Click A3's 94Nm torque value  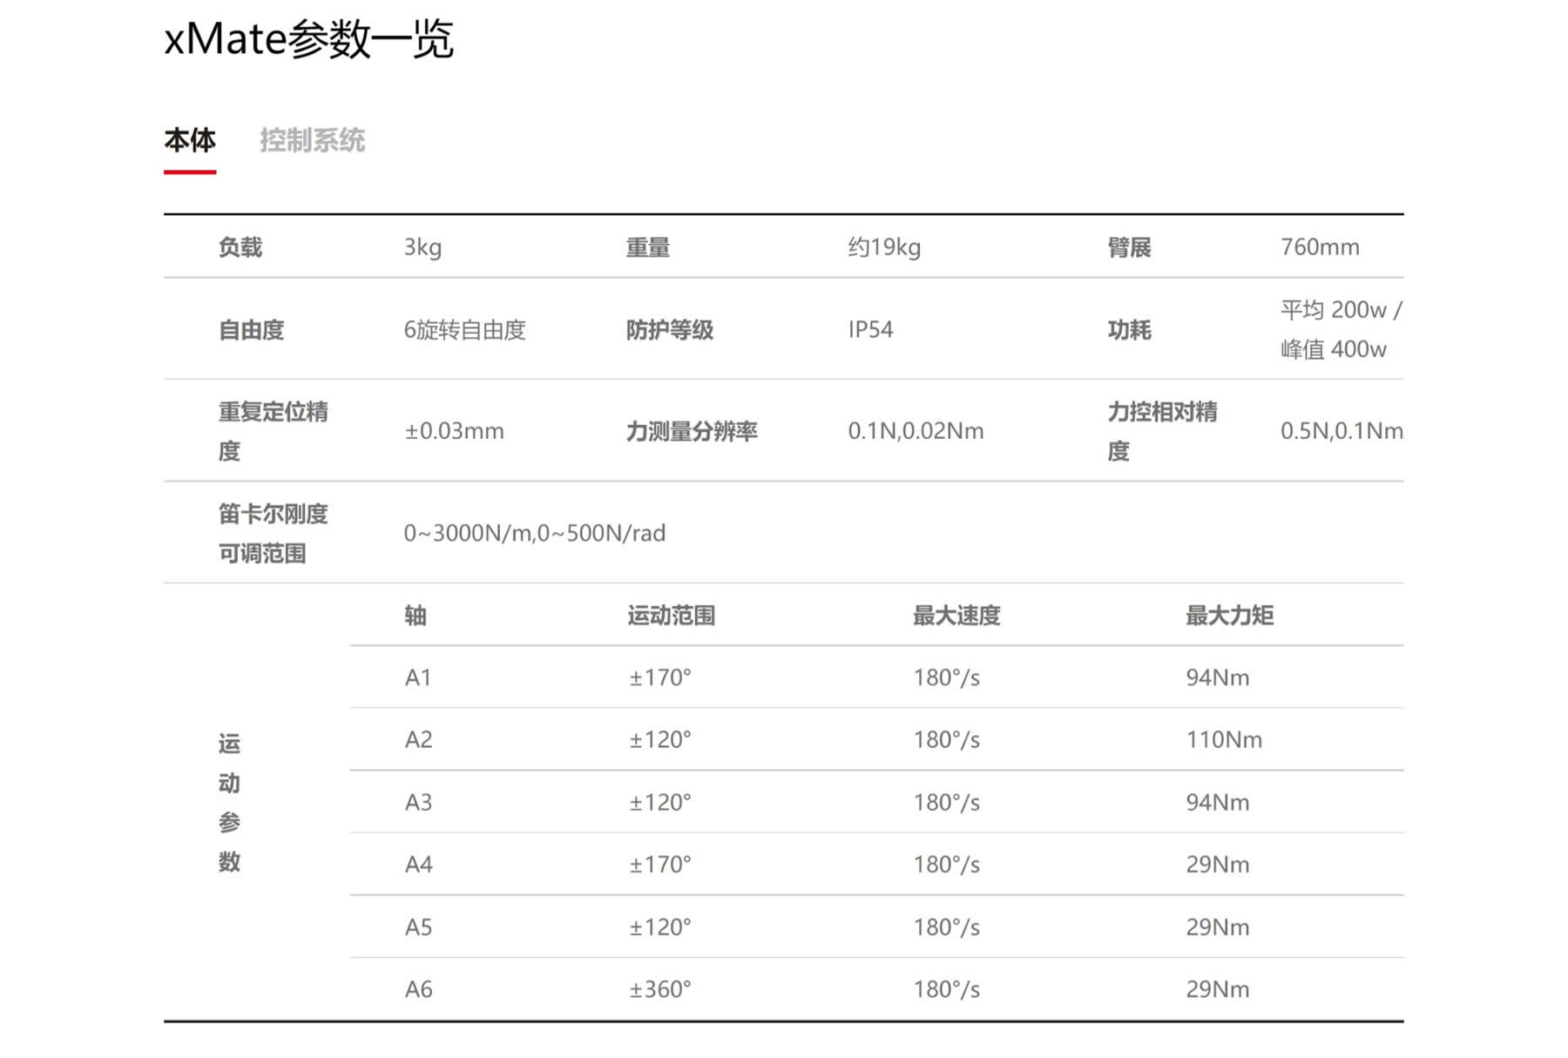(x=1218, y=802)
